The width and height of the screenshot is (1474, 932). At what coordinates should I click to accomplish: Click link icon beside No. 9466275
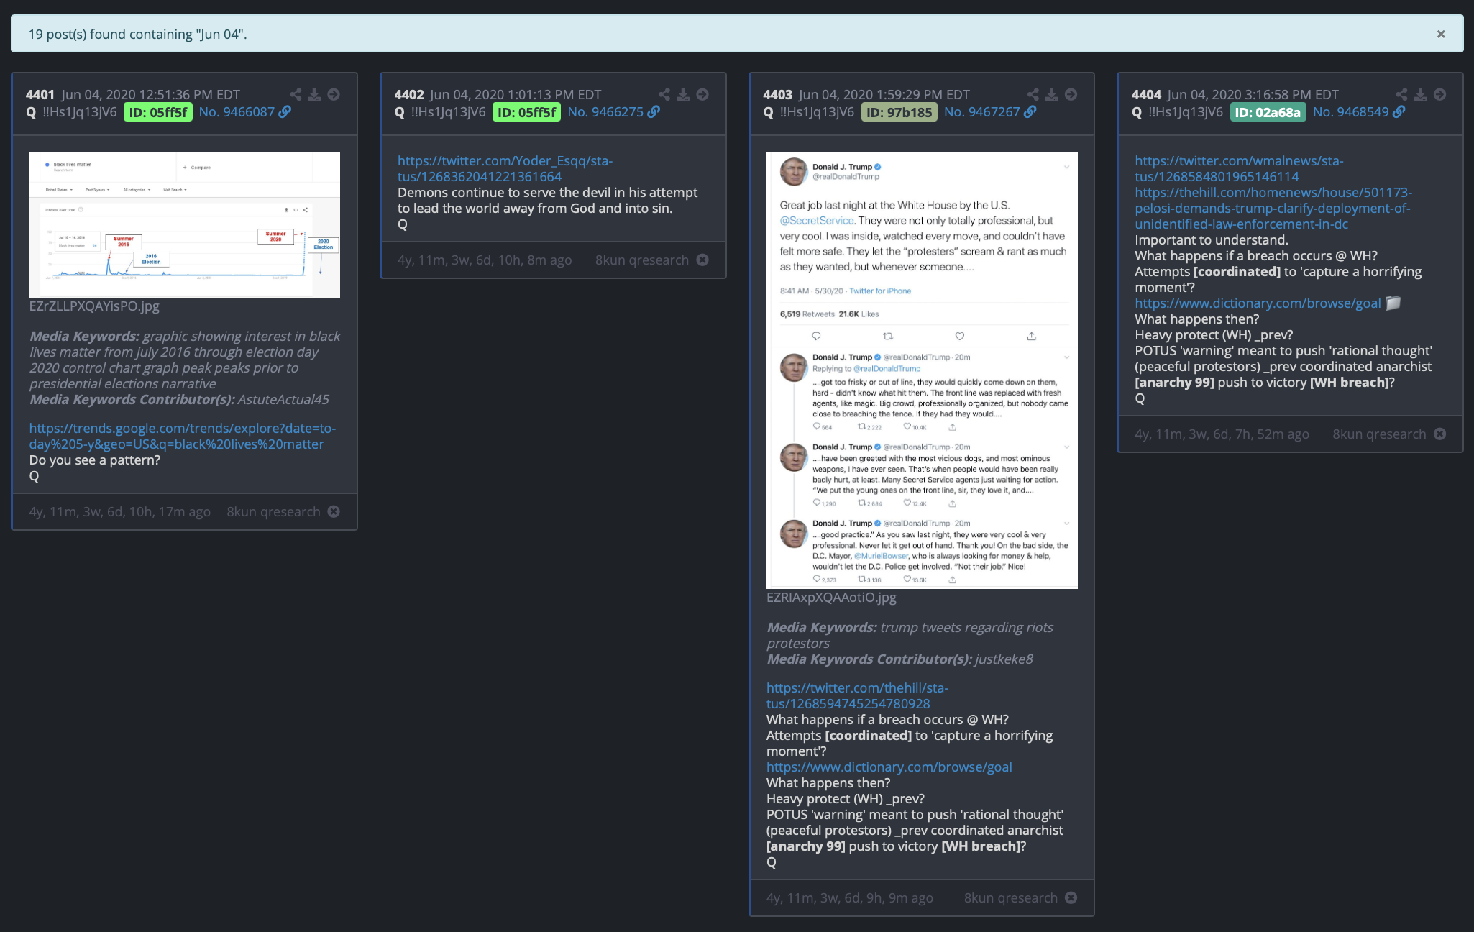click(654, 111)
